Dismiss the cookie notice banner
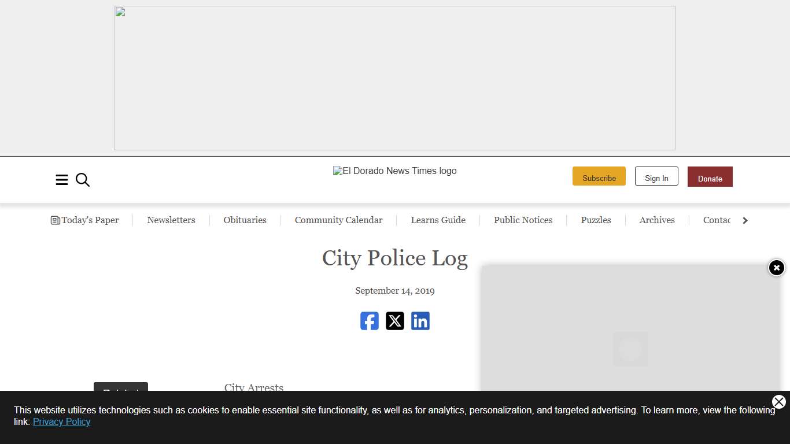This screenshot has width=790, height=444. coord(779,402)
